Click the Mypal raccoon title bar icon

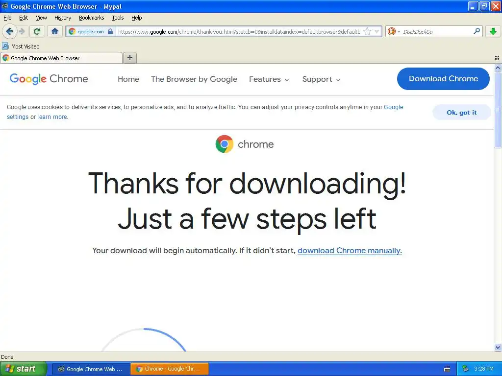pyautogui.click(x=5, y=6)
